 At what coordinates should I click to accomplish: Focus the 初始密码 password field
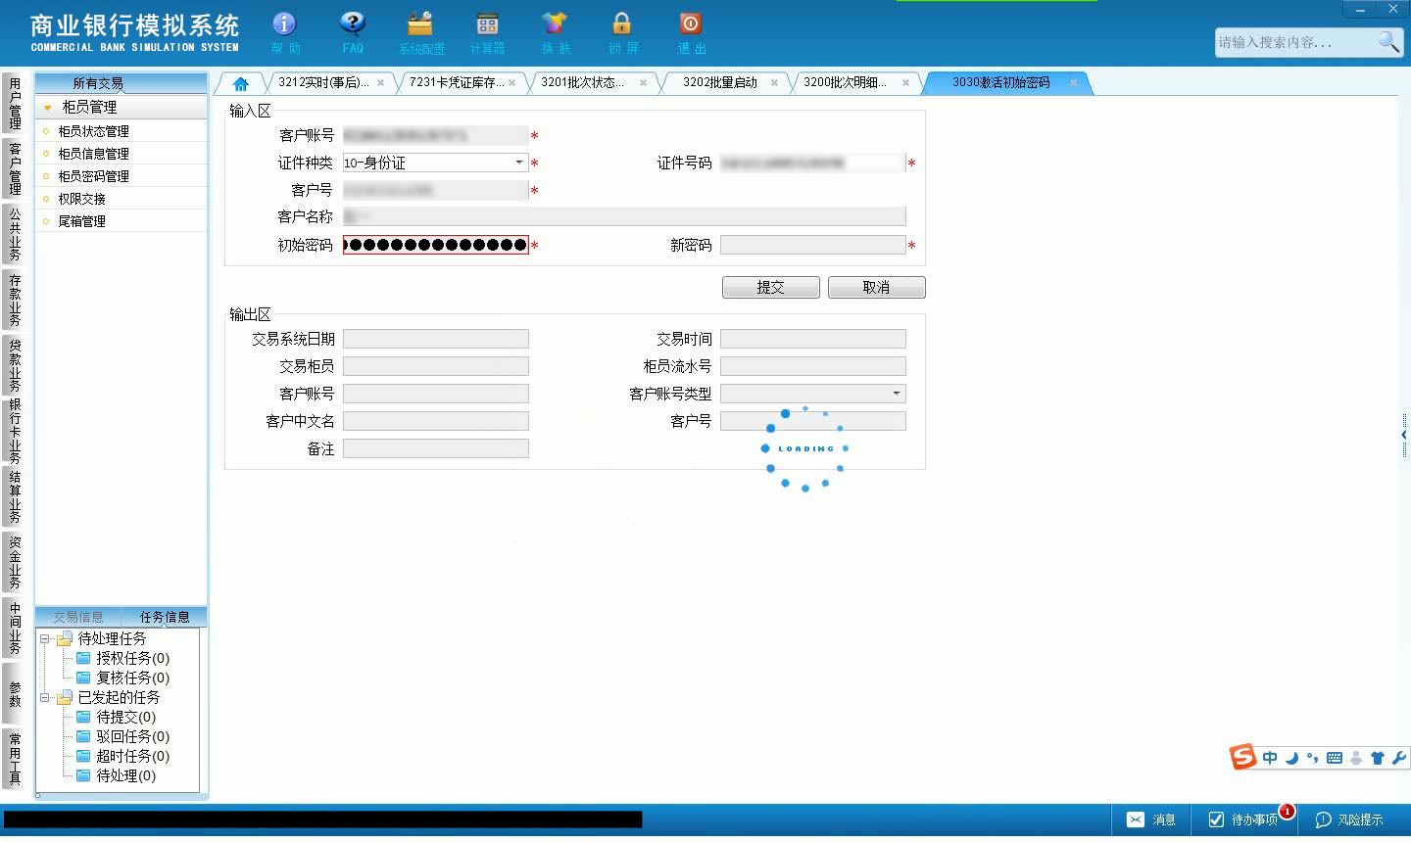click(436, 245)
